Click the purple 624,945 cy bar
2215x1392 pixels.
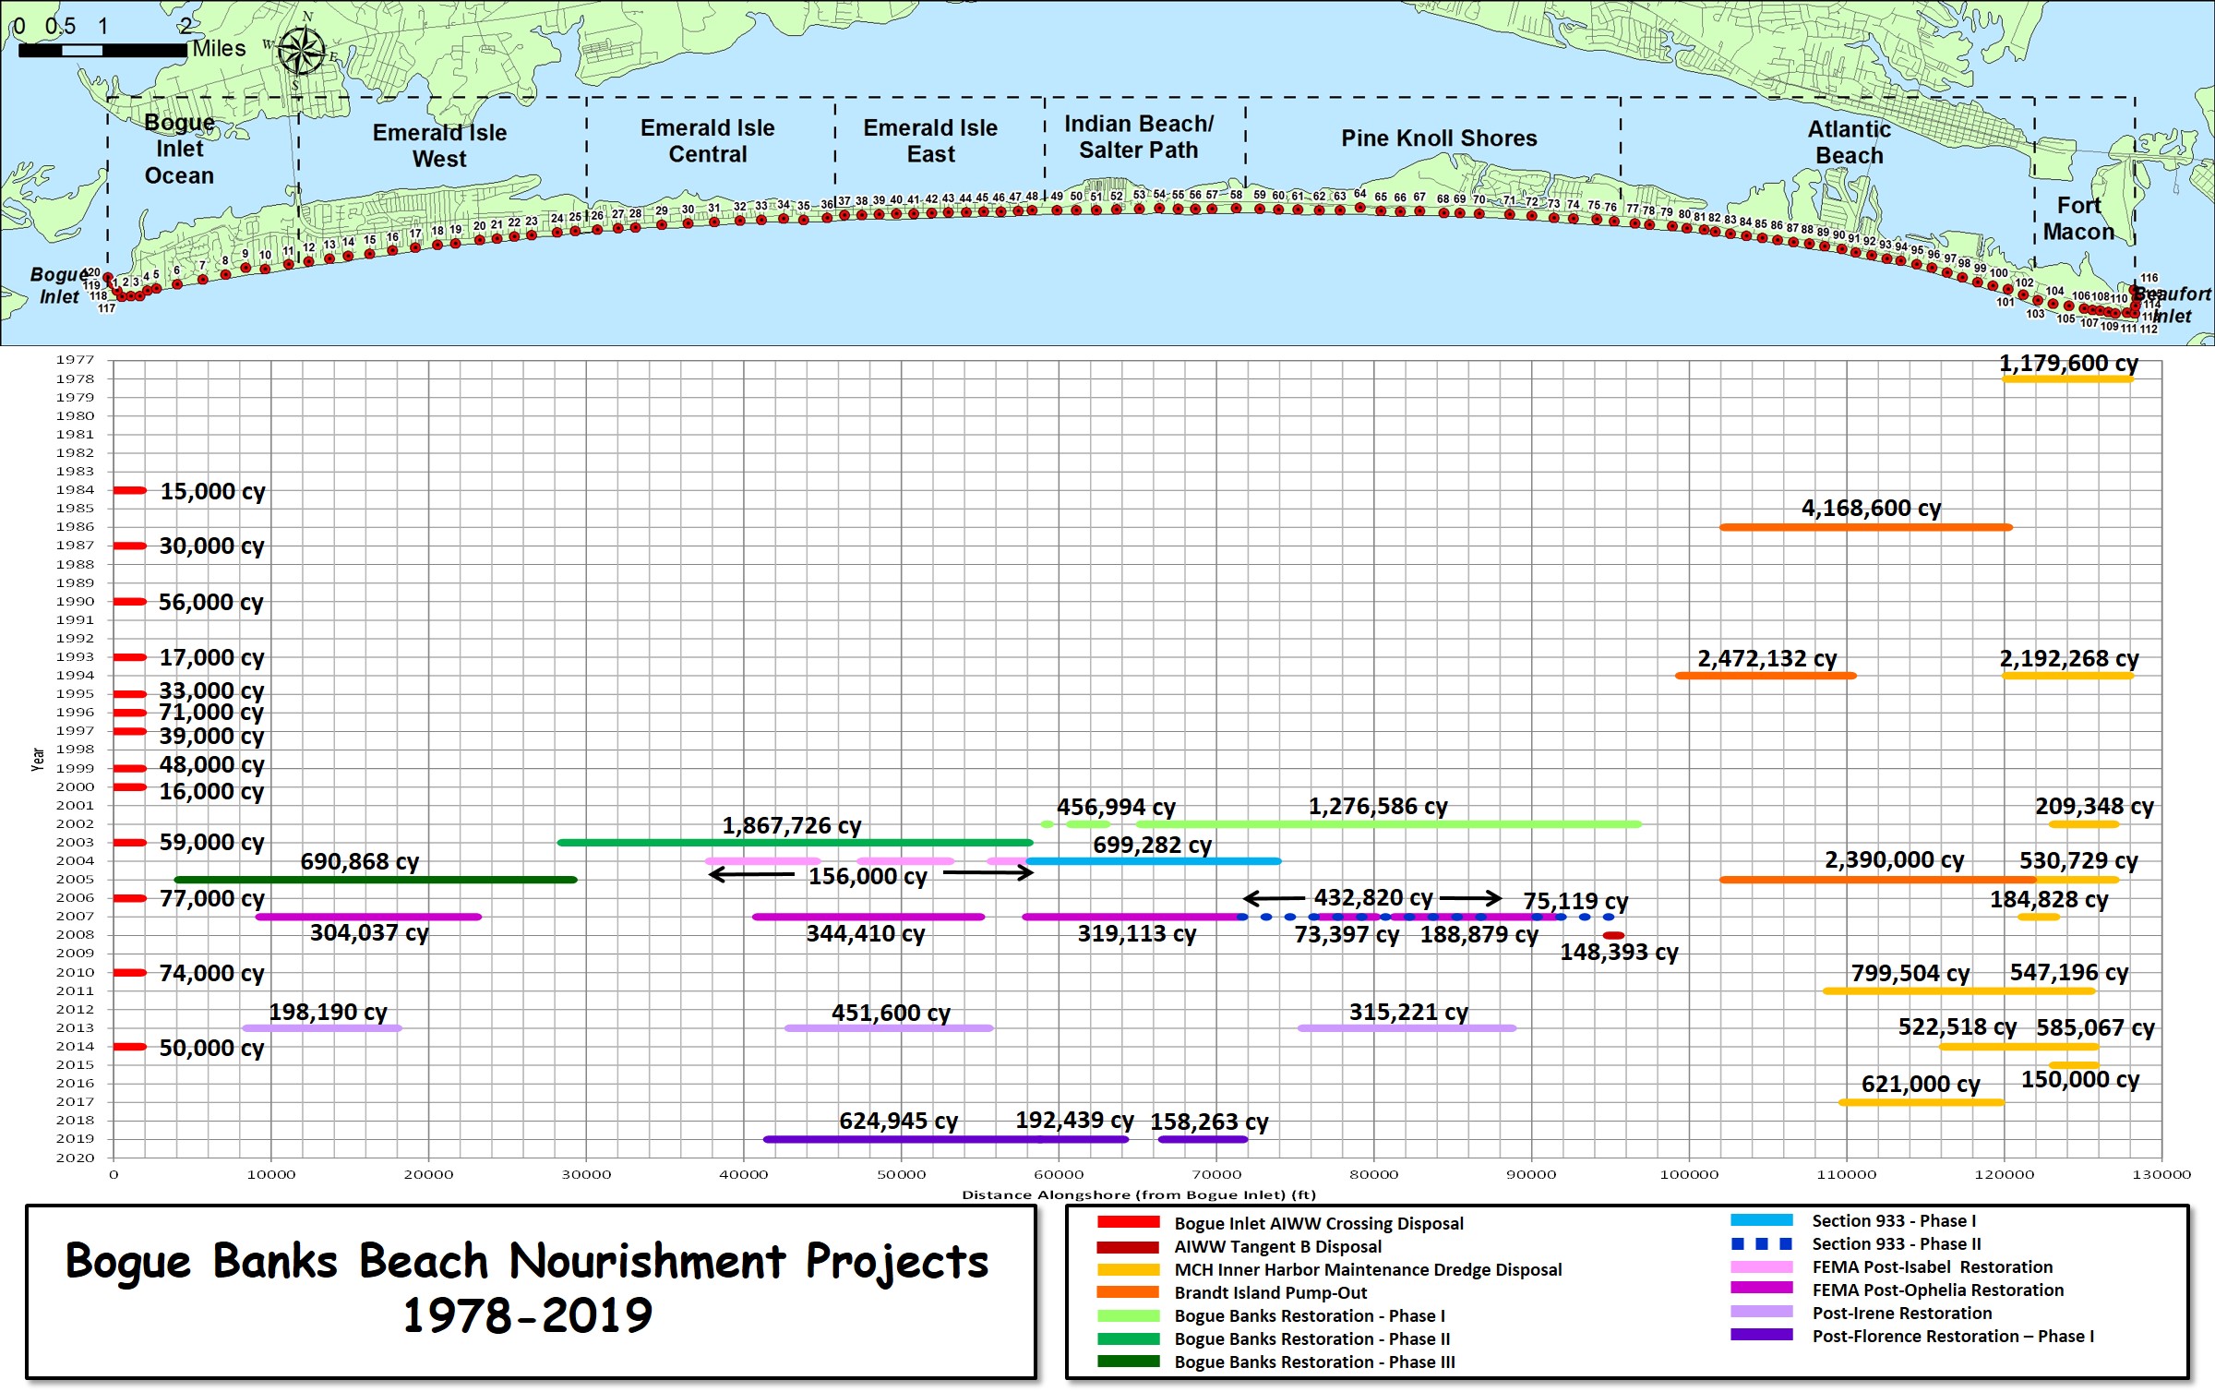pyautogui.click(x=900, y=1139)
